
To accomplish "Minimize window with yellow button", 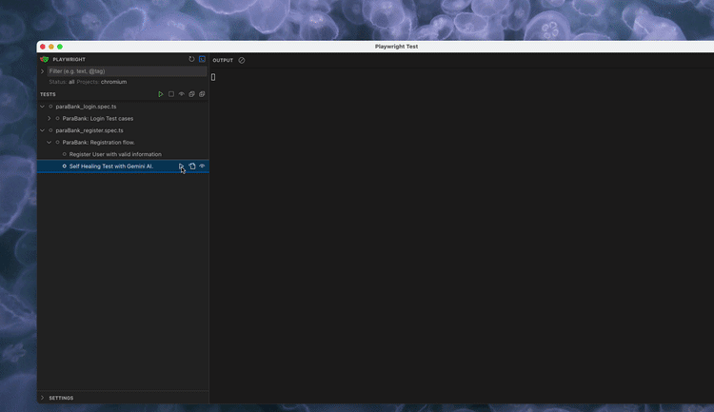I will point(51,47).
